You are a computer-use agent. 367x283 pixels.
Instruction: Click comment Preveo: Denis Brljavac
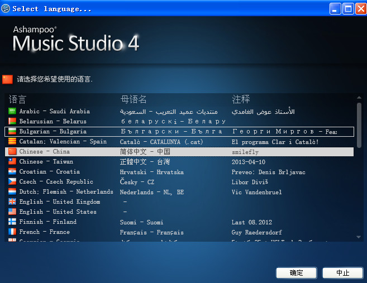269,172
